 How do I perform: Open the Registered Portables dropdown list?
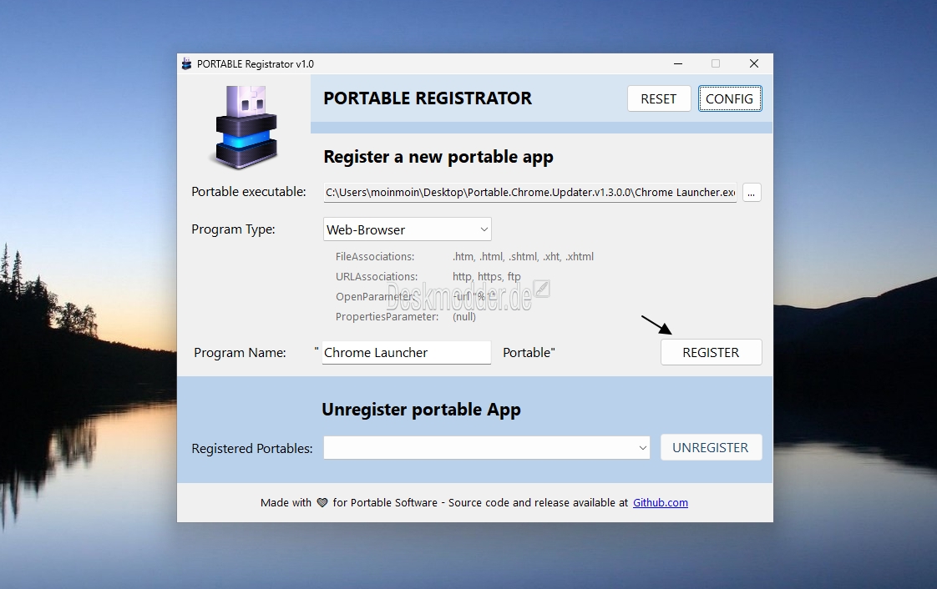point(487,448)
